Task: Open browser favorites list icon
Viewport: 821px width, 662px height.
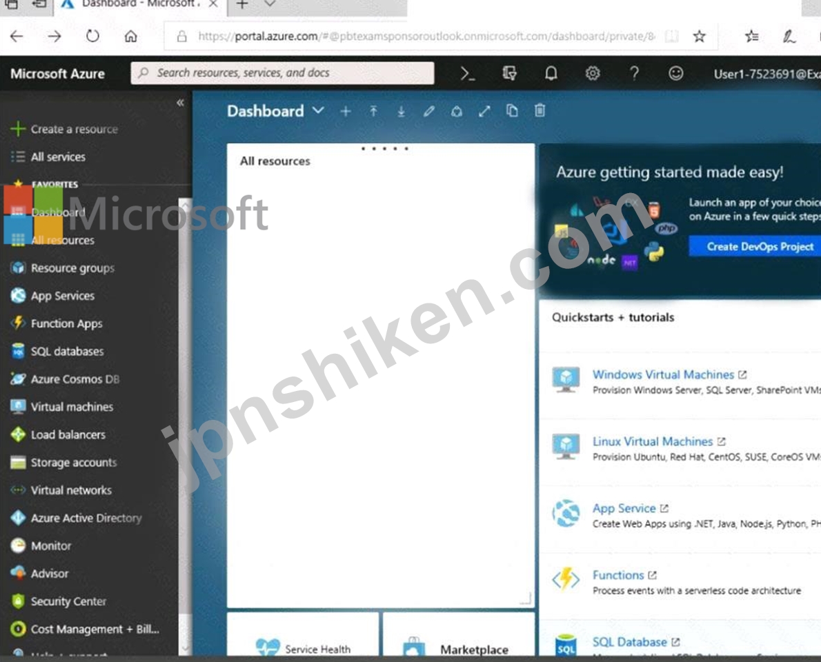Action: pos(752,36)
